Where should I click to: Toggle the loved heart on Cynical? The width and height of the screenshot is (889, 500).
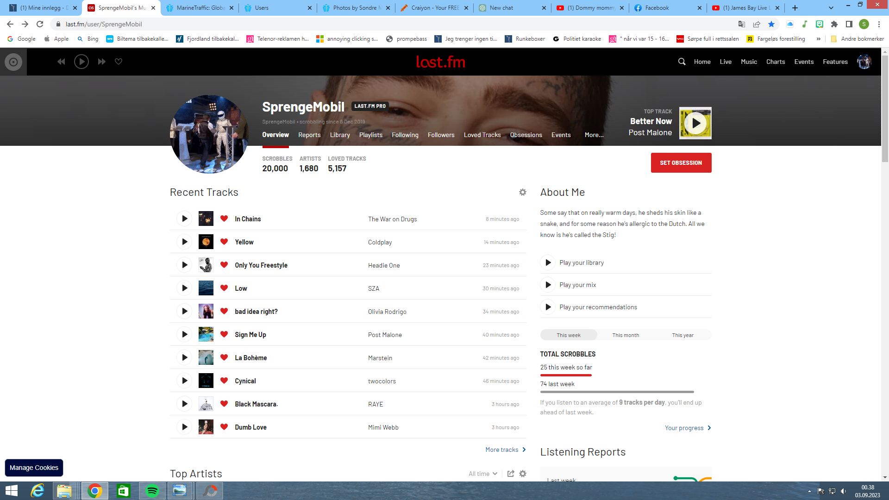tap(224, 381)
